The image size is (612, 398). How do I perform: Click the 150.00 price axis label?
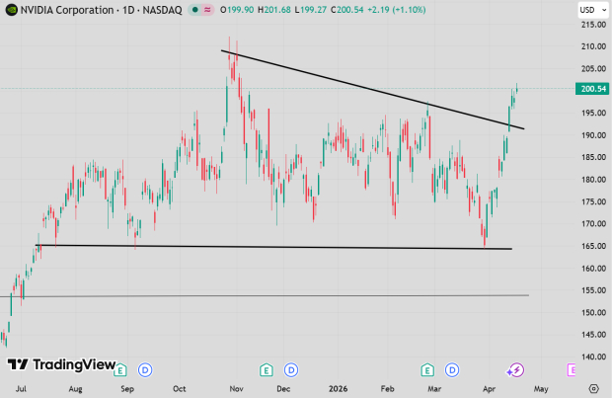tap(593, 312)
